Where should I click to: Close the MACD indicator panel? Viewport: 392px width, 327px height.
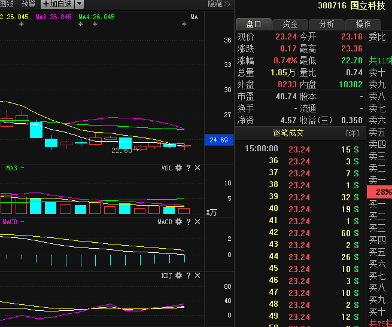coord(197,222)
